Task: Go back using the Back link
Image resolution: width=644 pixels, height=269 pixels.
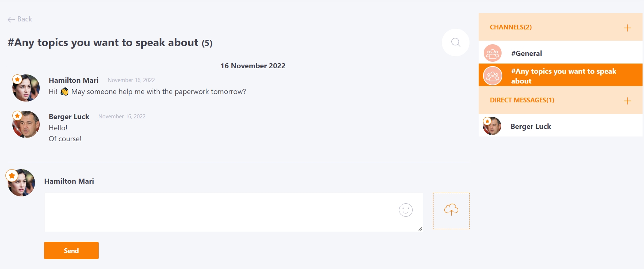Action: [x=20, y=19]
